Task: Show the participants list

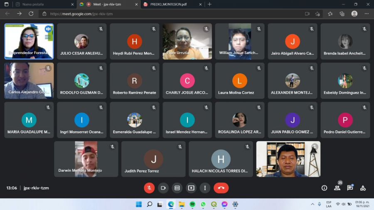Action: click(337, 188)
